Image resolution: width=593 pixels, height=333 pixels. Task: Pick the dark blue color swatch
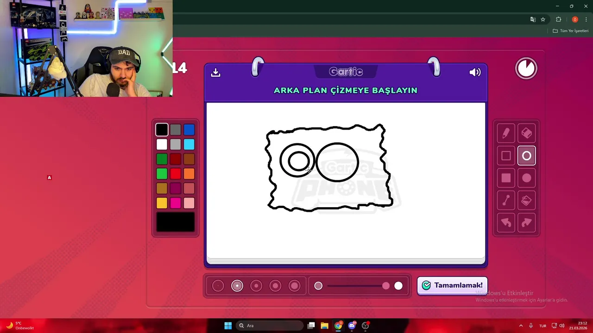click(189, 130)
